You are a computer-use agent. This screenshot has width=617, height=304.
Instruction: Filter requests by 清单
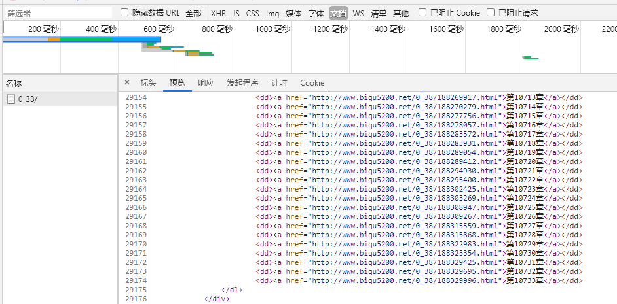pos(379,13)
